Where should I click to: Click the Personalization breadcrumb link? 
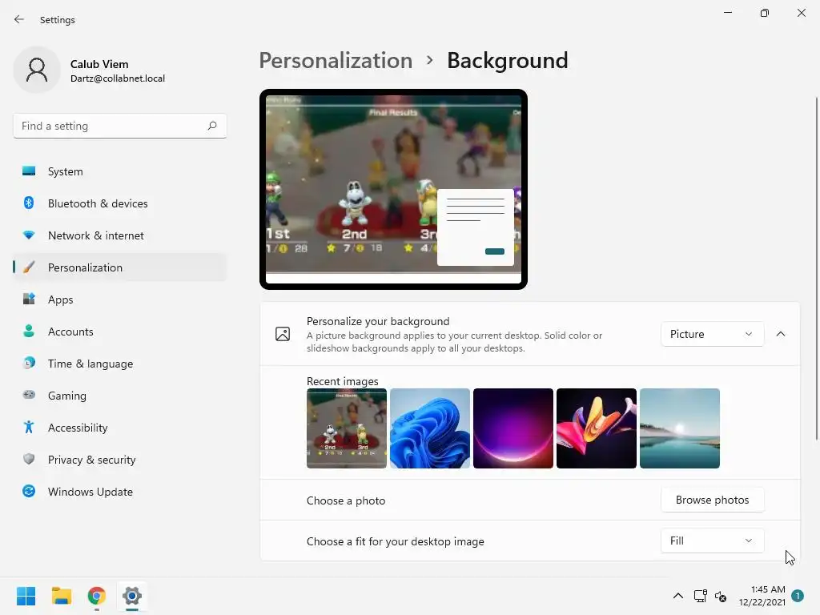[336, 61]
